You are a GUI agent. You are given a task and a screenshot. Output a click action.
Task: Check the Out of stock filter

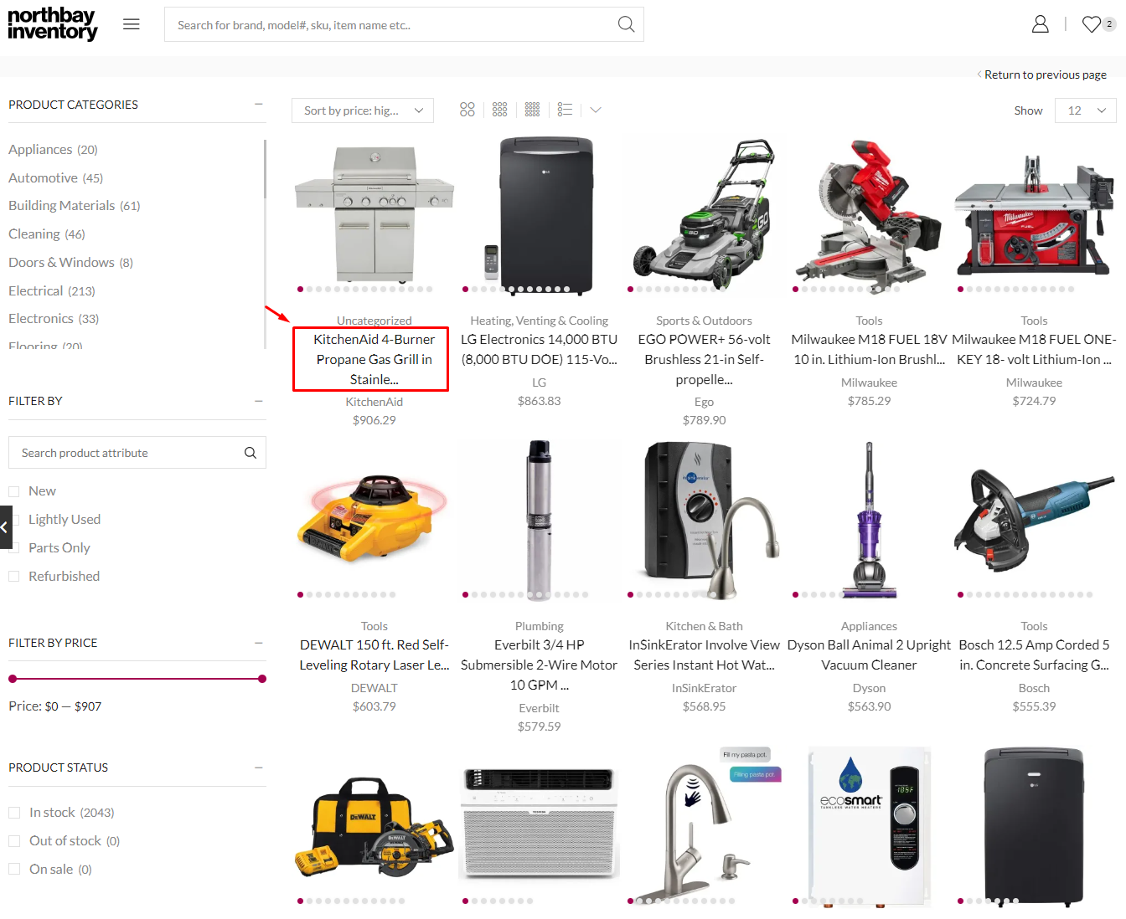[x=13, y=841]
